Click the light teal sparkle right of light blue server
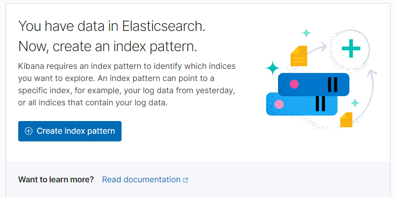Screen dimensions: 395x197 355,103
